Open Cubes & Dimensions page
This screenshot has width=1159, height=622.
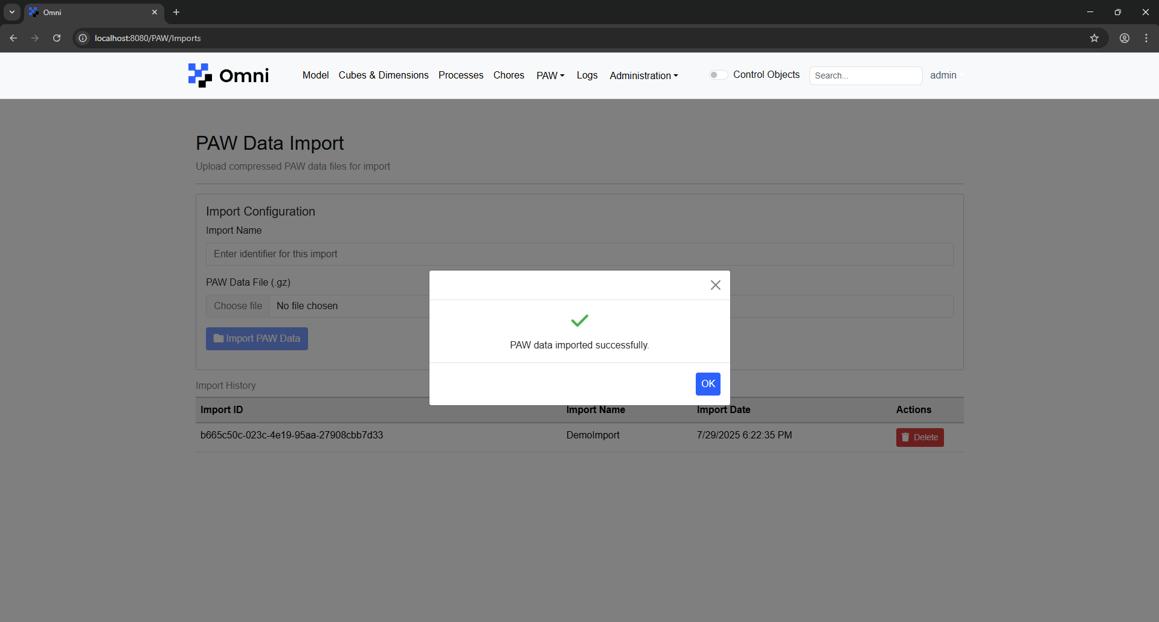384,75
